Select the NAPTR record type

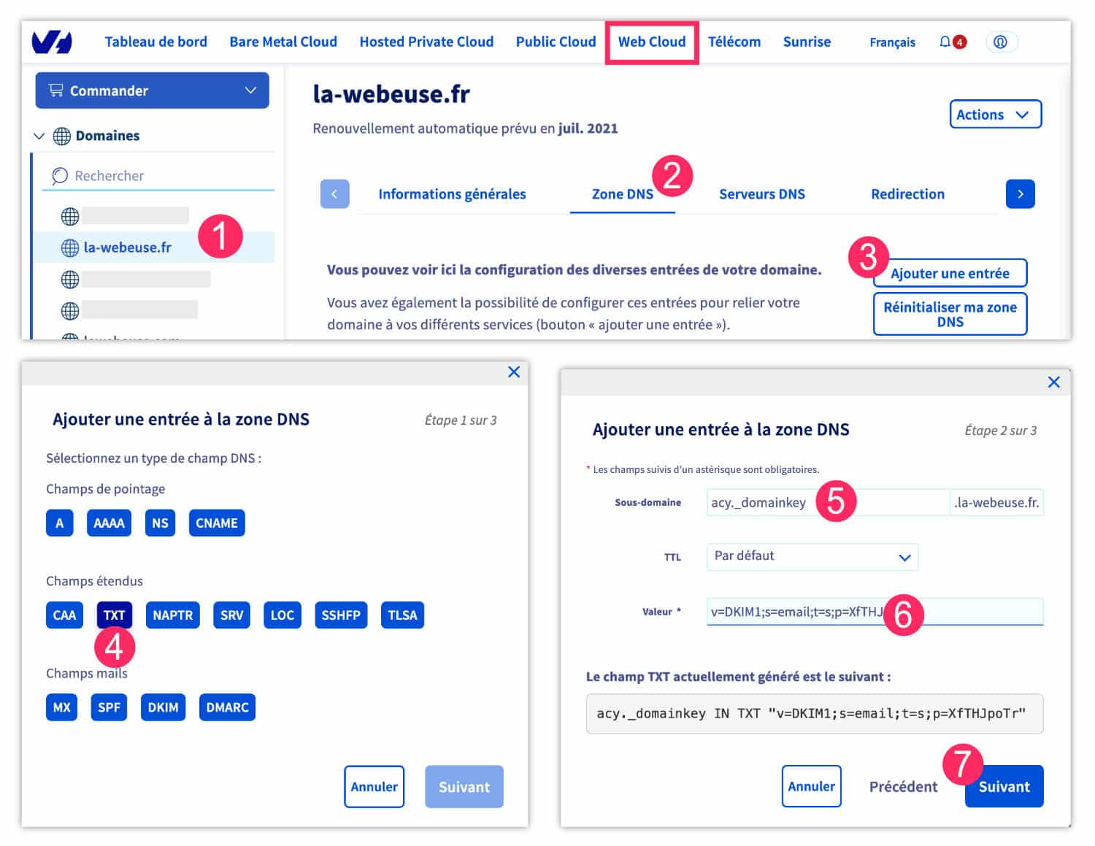pos(173,615)
